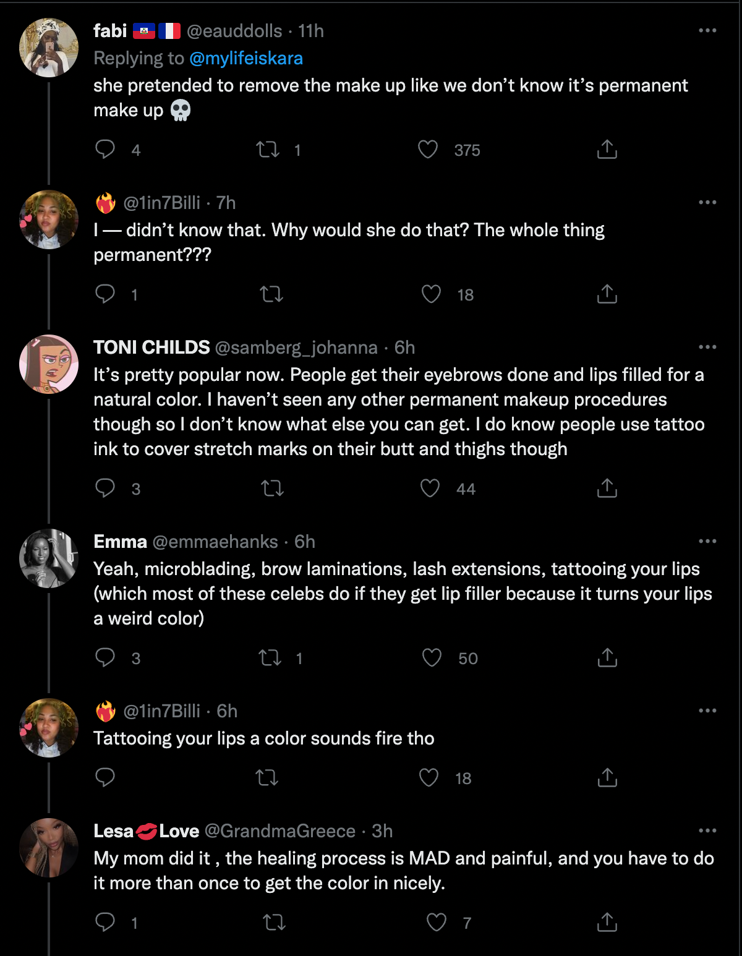Open the @GrandmaGreece profile handle
Image resolution: width=742 pixels, height=956 pixels.
click(x=279, y=831)
